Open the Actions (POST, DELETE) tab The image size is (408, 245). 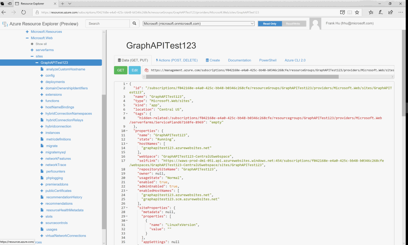point(177,60)
